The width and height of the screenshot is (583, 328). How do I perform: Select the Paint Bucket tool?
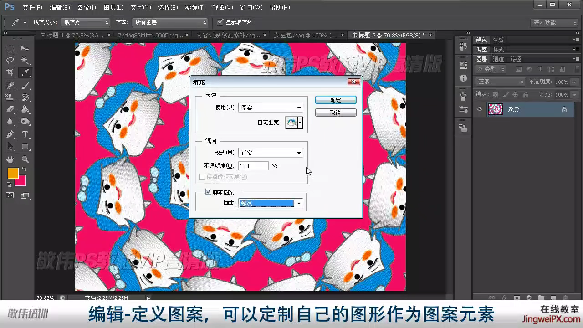pyautogui.click(x=25, y=110)
